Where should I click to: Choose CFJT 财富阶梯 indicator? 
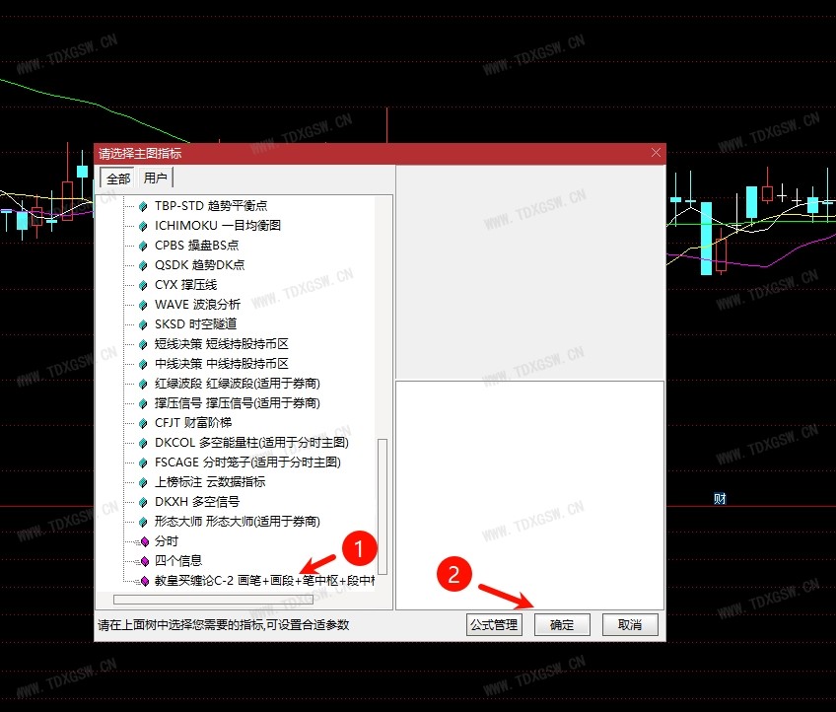193,423
